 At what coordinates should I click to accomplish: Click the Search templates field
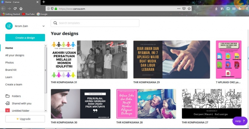click(95, 23)
